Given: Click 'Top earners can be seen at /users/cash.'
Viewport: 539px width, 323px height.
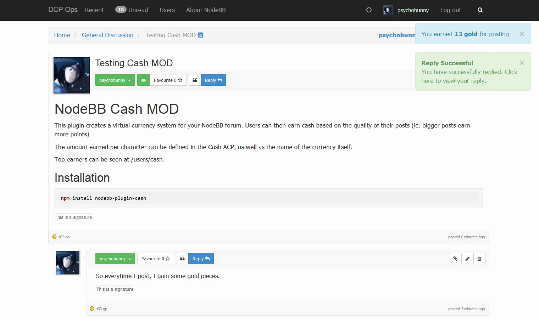Looking at the screenshot, I should tap(109, 159).
